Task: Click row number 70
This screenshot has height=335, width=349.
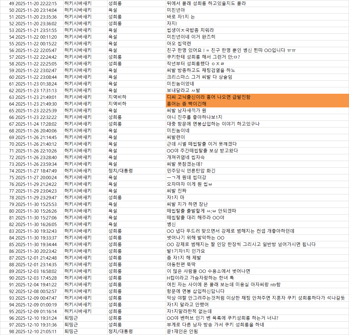Action: pyautogui.click(x=8, y=144)
